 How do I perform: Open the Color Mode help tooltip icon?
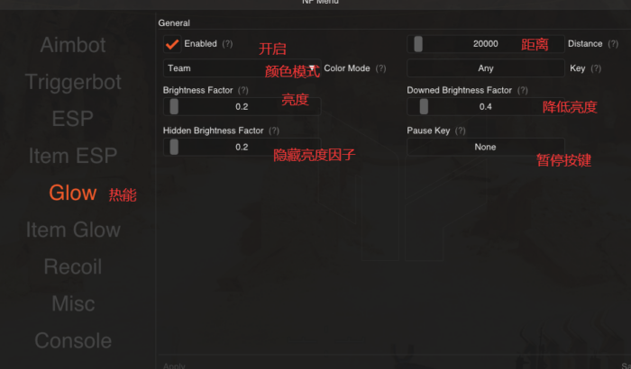click(380, 68)
